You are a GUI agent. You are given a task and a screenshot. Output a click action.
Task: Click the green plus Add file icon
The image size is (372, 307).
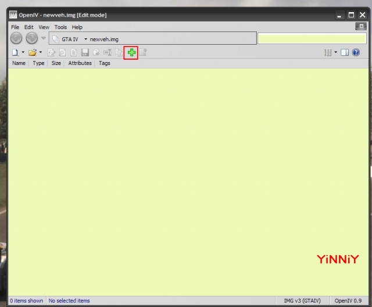pyautogui.click(x=131, y=52)
